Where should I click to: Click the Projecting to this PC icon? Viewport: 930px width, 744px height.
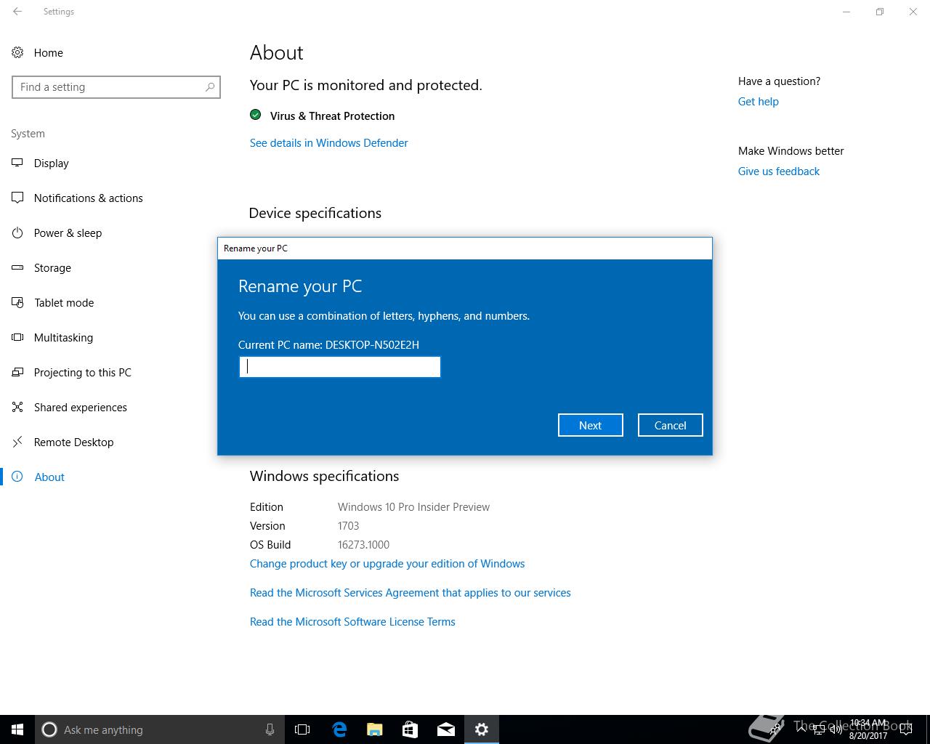pos(17,372)
